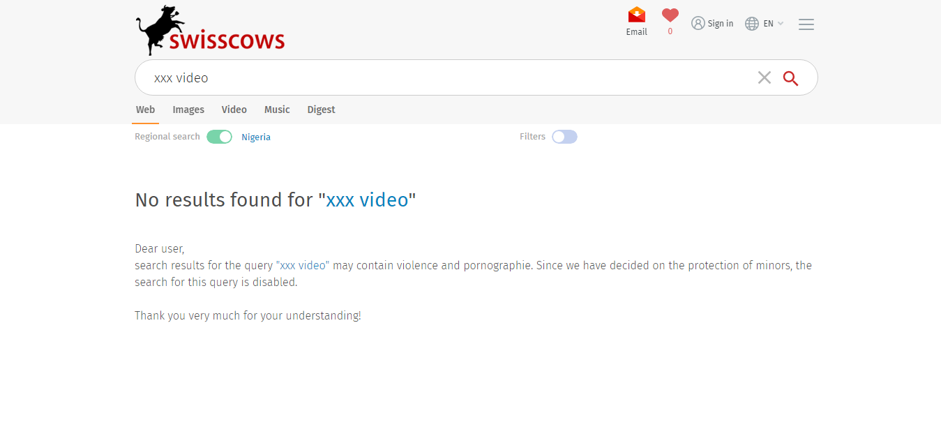Click the globe language icon
The image size is (941, 443).
tap(752, 24)
